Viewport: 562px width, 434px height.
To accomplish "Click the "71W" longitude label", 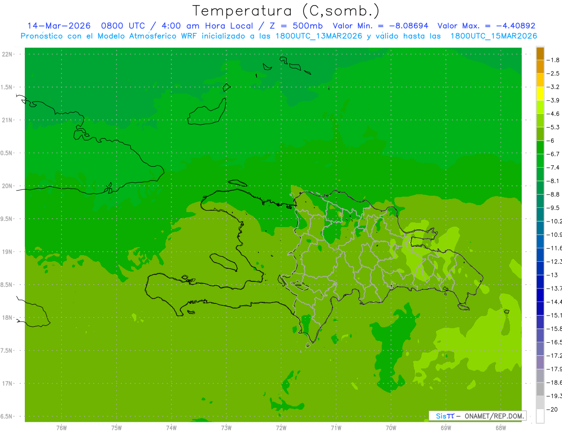I will click(336, 428).
